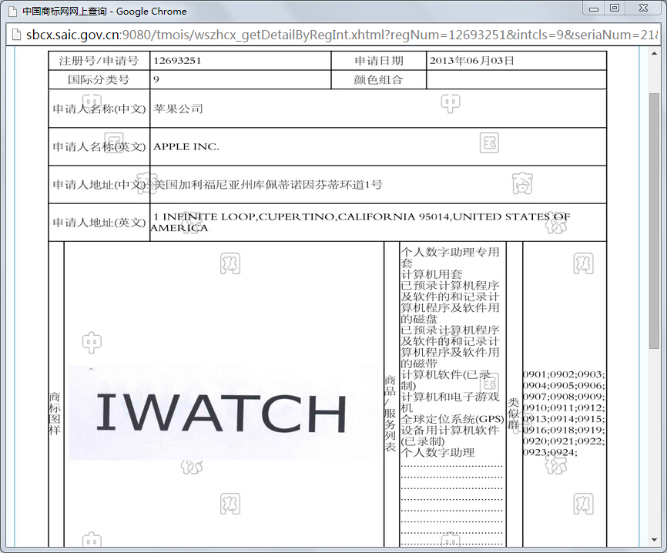667x553 pixels.
Task: Click the 商品/服务列表 vertical label
Action: pos(390,414)
